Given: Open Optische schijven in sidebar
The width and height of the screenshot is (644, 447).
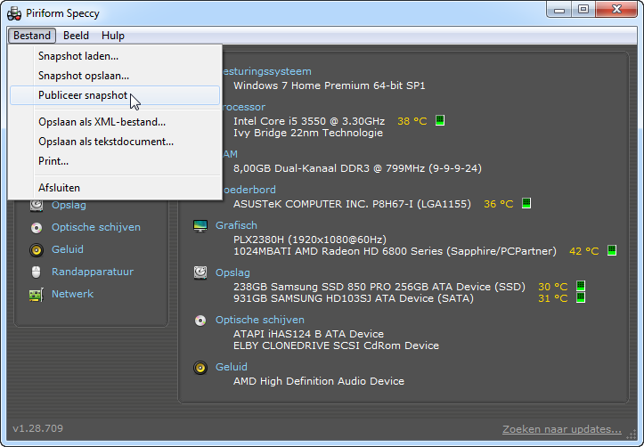Looking at the screenshot, I should pos(96,227).
